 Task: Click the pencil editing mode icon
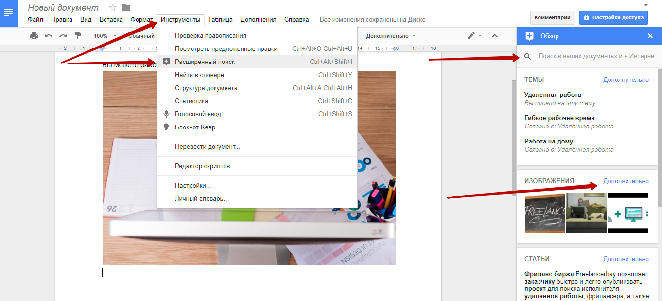click(x=471, y=36)
